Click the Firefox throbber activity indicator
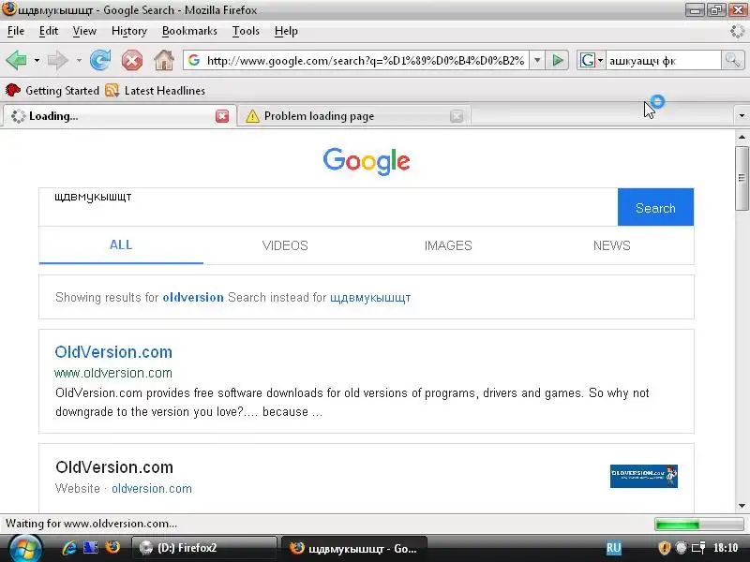The image size is (750, 562). coord(737,32)
